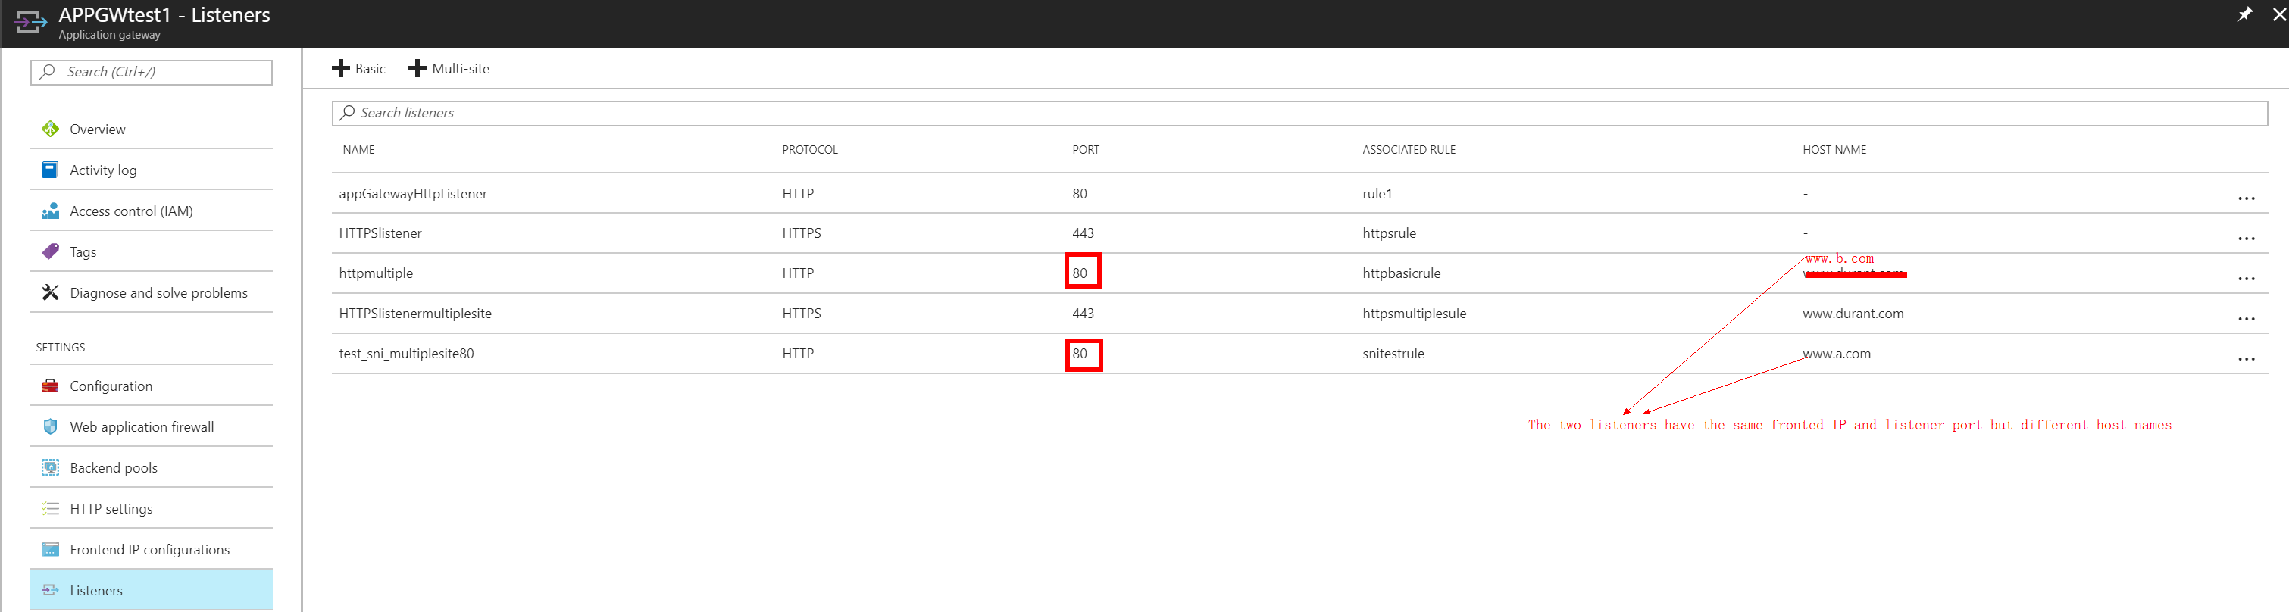Click the Access control (IAM) icon
Screen dimensions: 2289x612
(51, 211)
